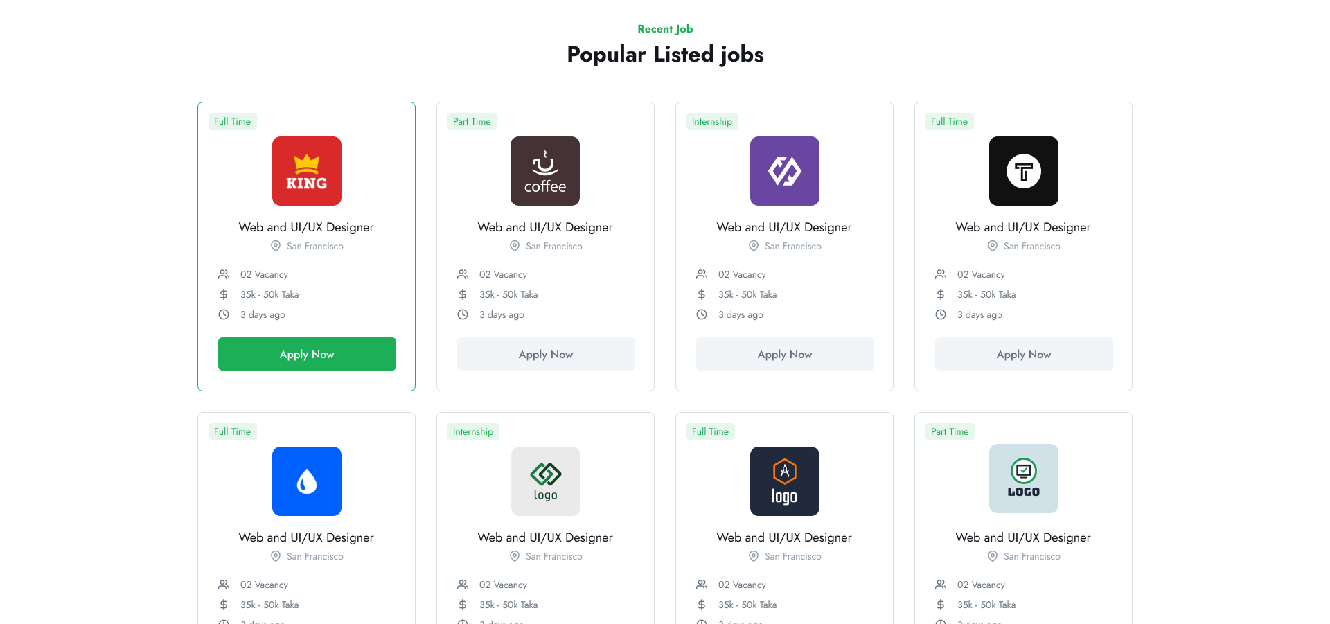Apply Now for the purple logo internship
1330x624 pixels.
(x=785, y=354)
